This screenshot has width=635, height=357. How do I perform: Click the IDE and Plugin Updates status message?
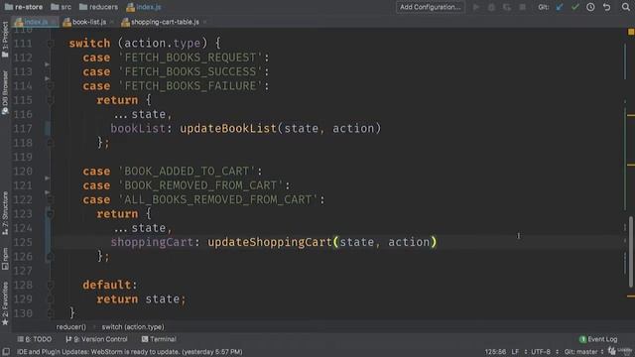pos(130,352)
